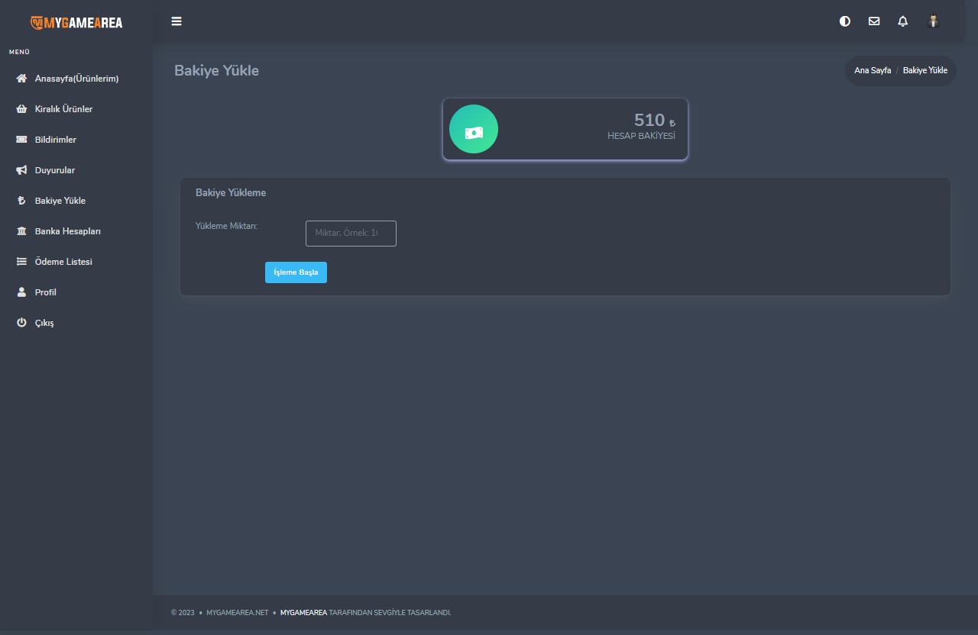The image size is (978, 635).
Task: Click the Duyurular megaphone icon
Action: (x=21, y=170)
